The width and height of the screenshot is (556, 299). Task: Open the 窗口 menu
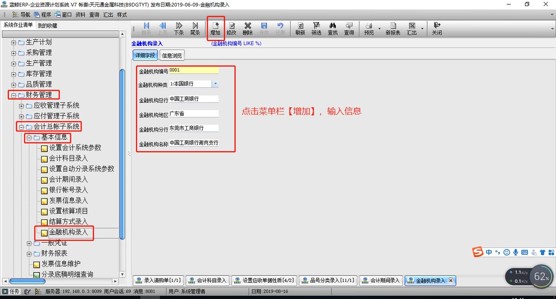coord(63,15)
